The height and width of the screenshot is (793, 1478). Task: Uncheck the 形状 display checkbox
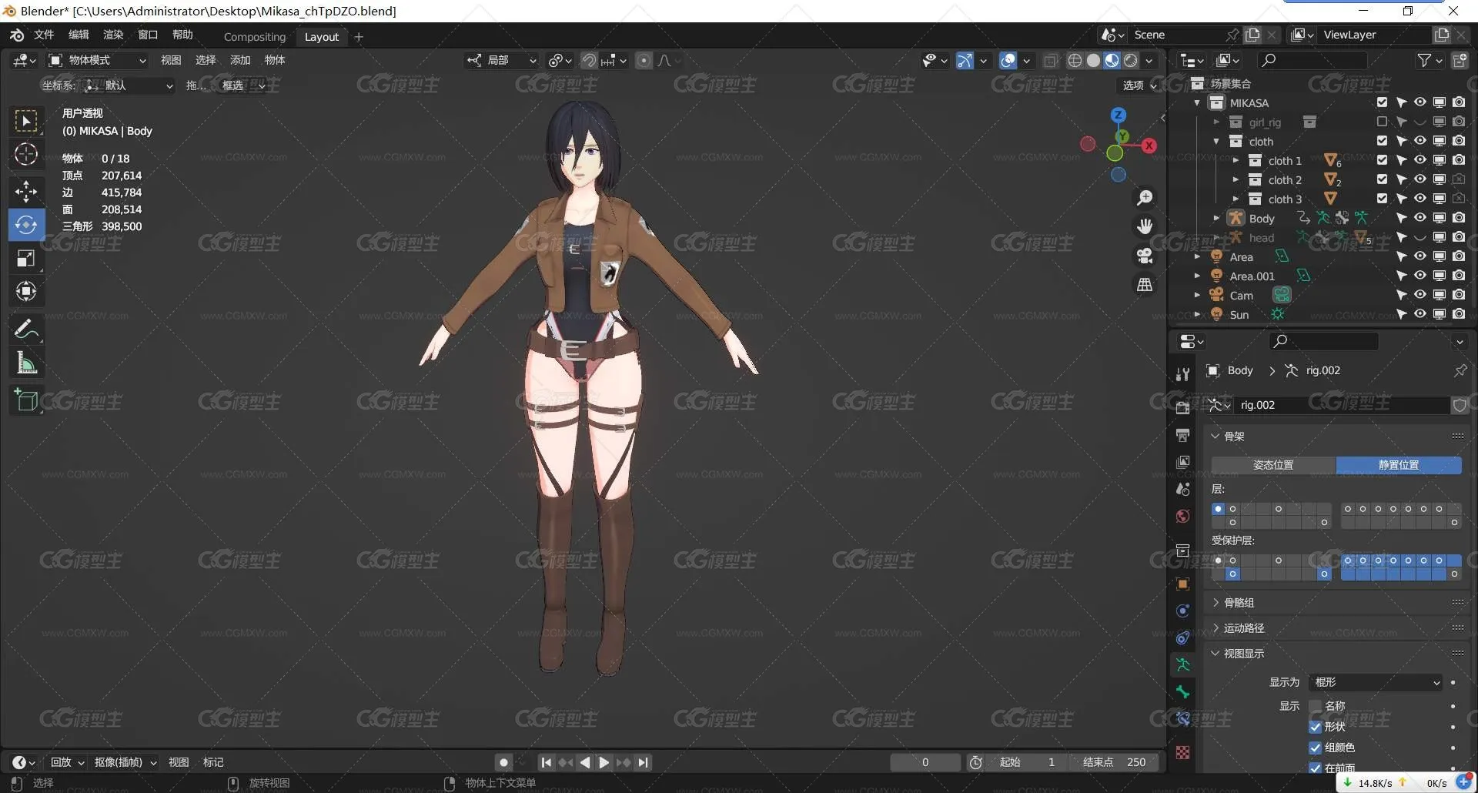[x=1316, y=727]
